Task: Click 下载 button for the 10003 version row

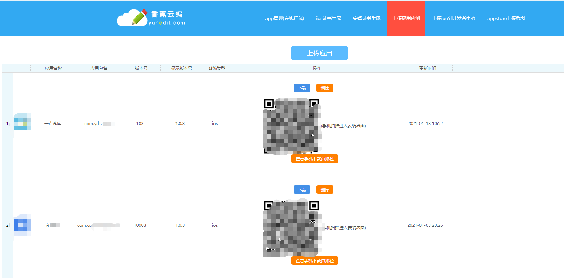Action: [302, 190]
